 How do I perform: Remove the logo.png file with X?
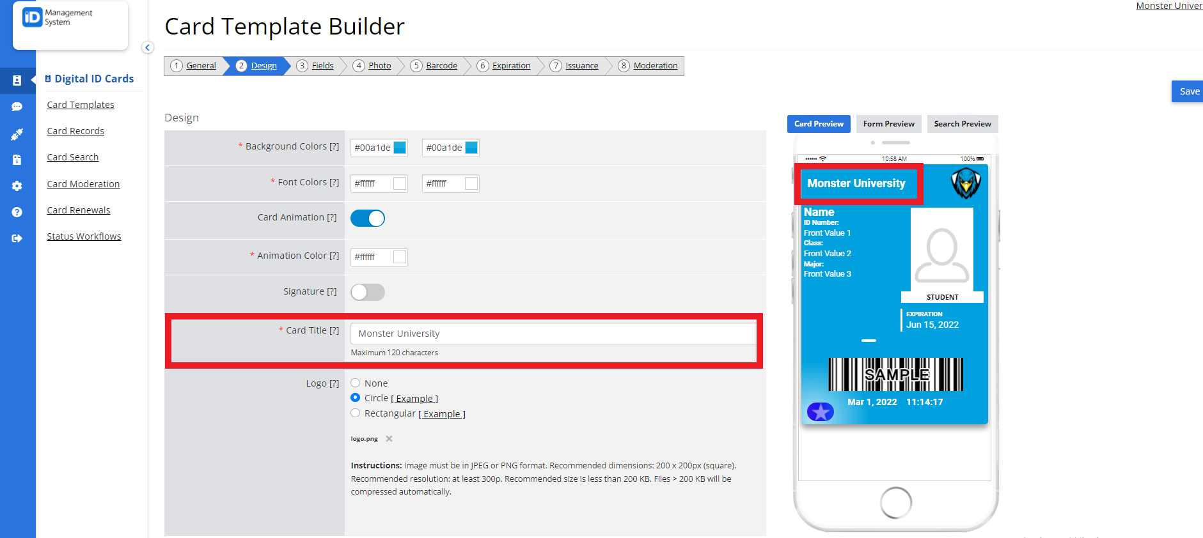(389, 439)
